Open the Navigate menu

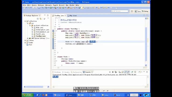tap(48, 5)
